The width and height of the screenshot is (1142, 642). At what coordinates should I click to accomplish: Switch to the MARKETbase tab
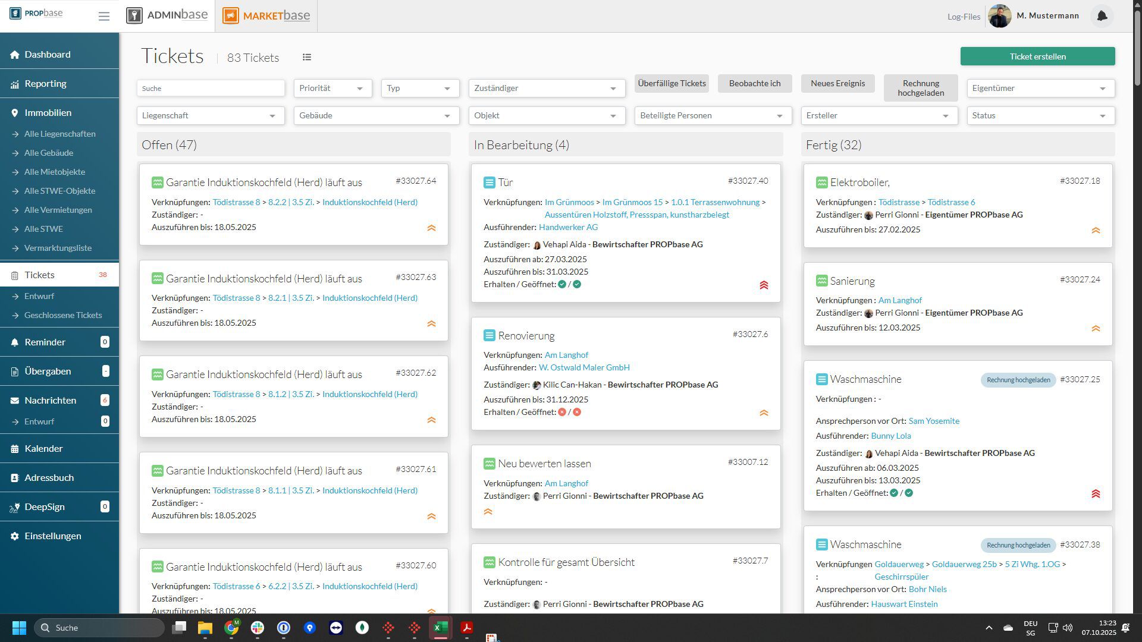point(266,16)
